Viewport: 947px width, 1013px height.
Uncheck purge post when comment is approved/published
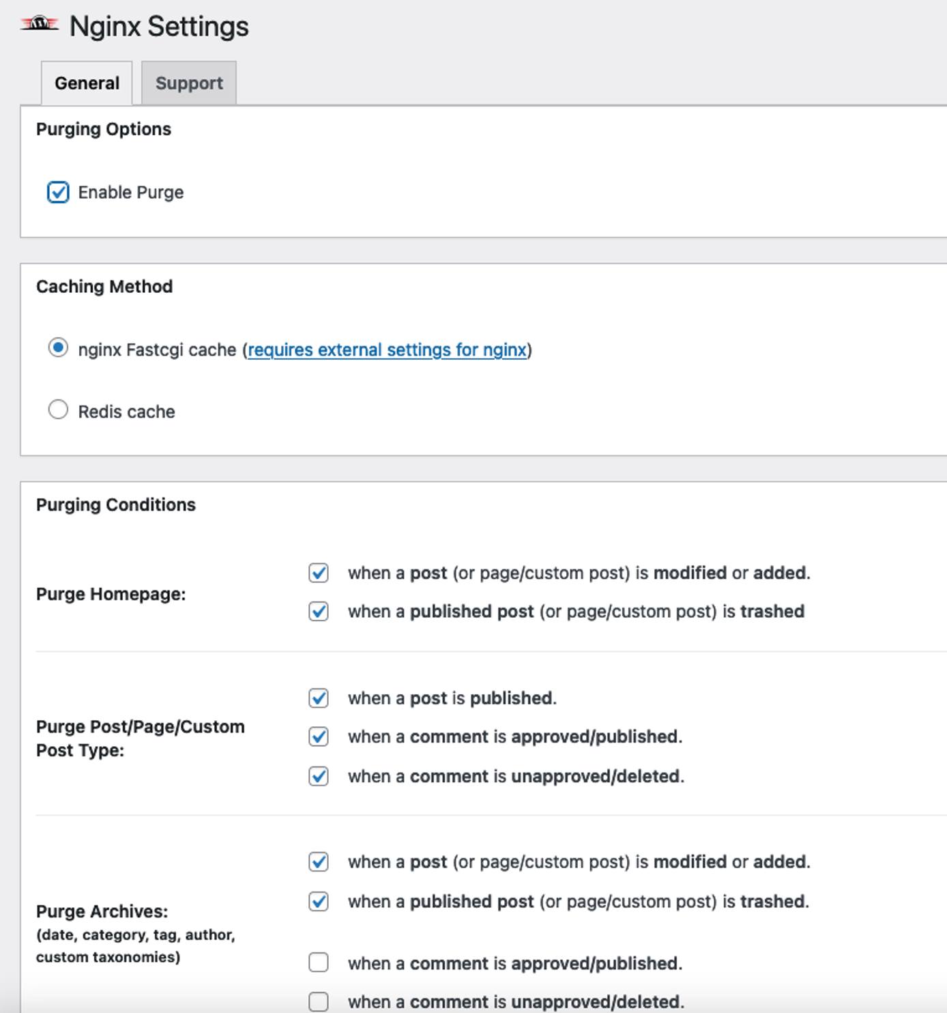(318, 737)
